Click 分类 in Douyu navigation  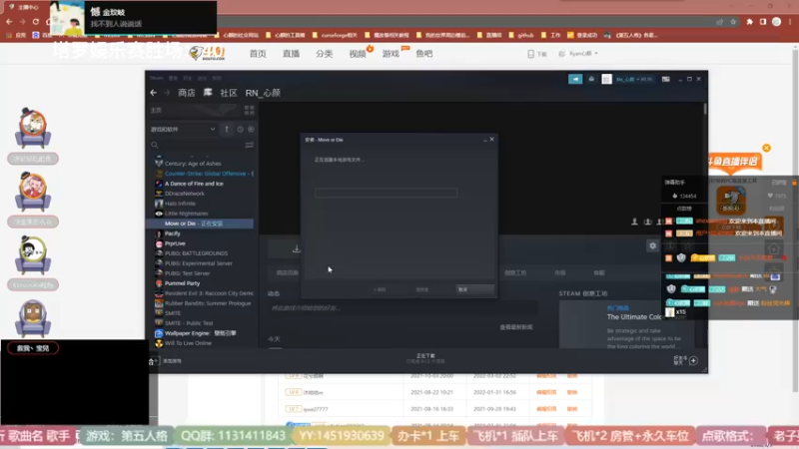[324, 54]
